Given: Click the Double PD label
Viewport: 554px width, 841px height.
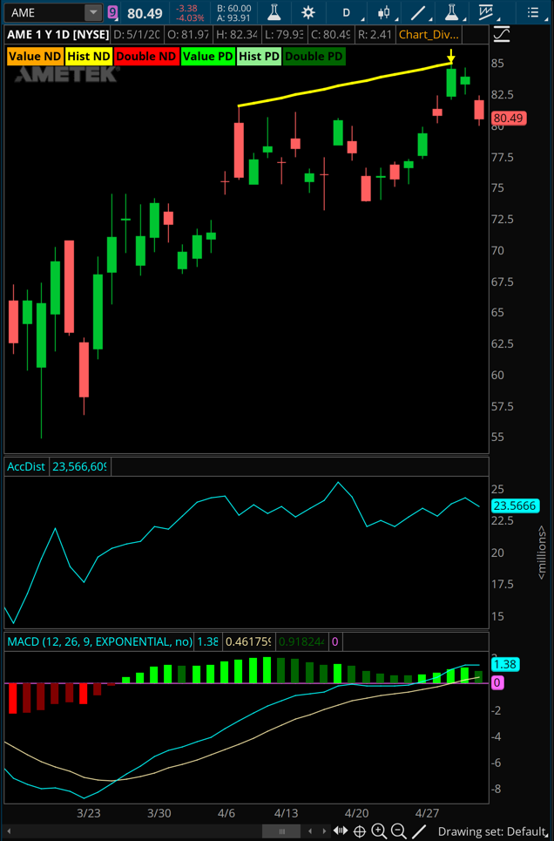Looking at the screenshot, I should click(x=314, y=57).
